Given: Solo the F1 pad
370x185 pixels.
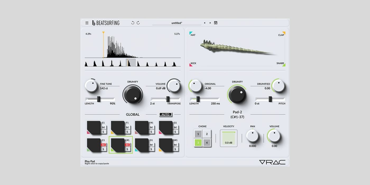Looking at the screenshot, I should pos(128,132).
